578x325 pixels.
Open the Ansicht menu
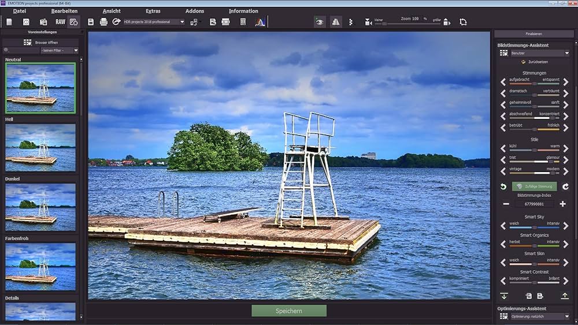[112, 11]
